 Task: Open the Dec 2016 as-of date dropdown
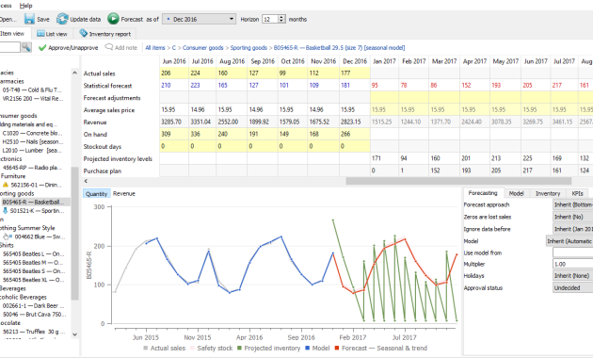click(x=199, y=19)
